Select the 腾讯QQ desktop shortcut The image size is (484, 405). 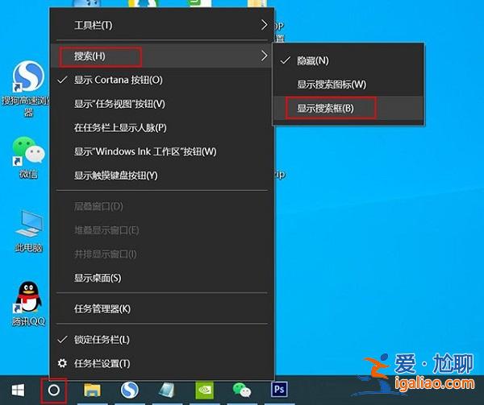tap(28, 304)
